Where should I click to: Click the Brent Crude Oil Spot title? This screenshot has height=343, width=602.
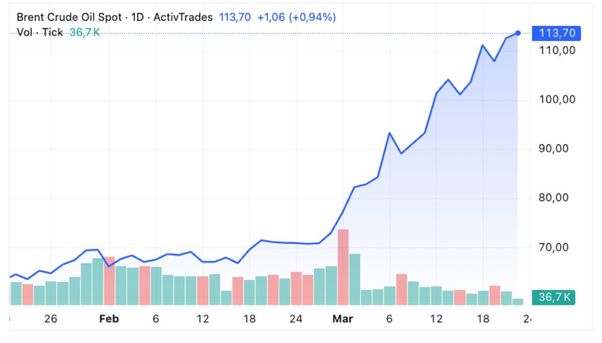[x=69, y=17]
